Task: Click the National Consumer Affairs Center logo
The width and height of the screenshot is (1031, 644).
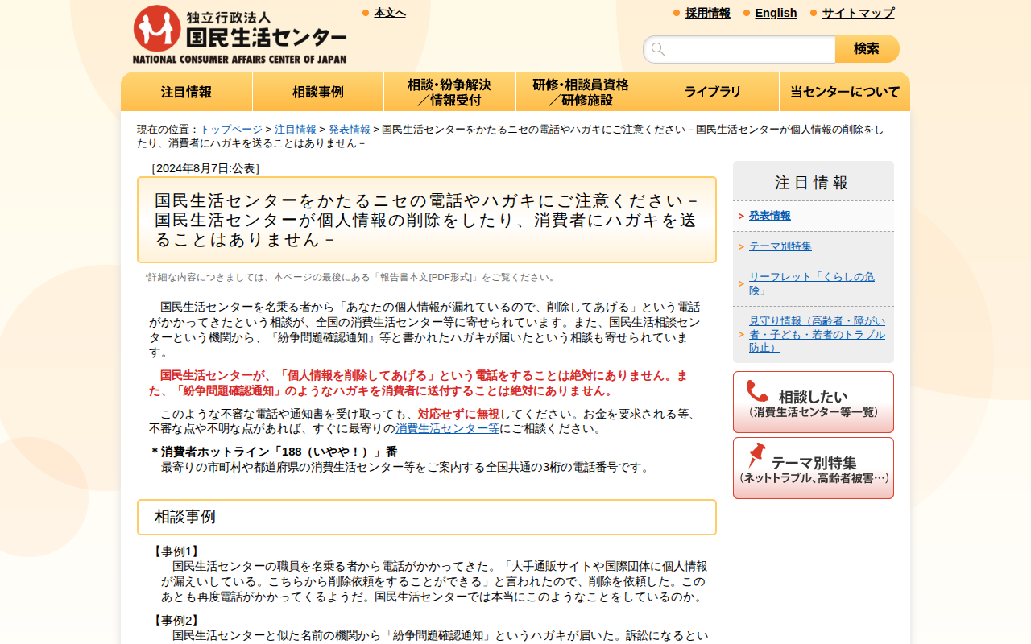Action: tap(240, 35)
